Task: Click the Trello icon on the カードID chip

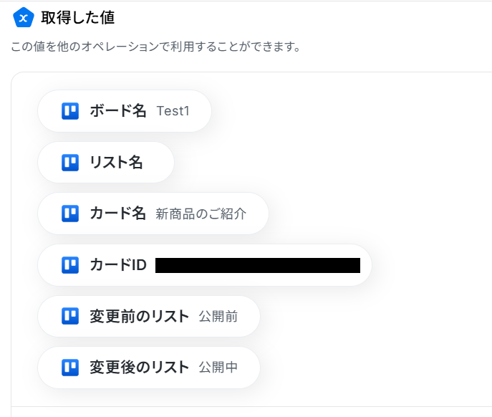Action: point(70,265)
